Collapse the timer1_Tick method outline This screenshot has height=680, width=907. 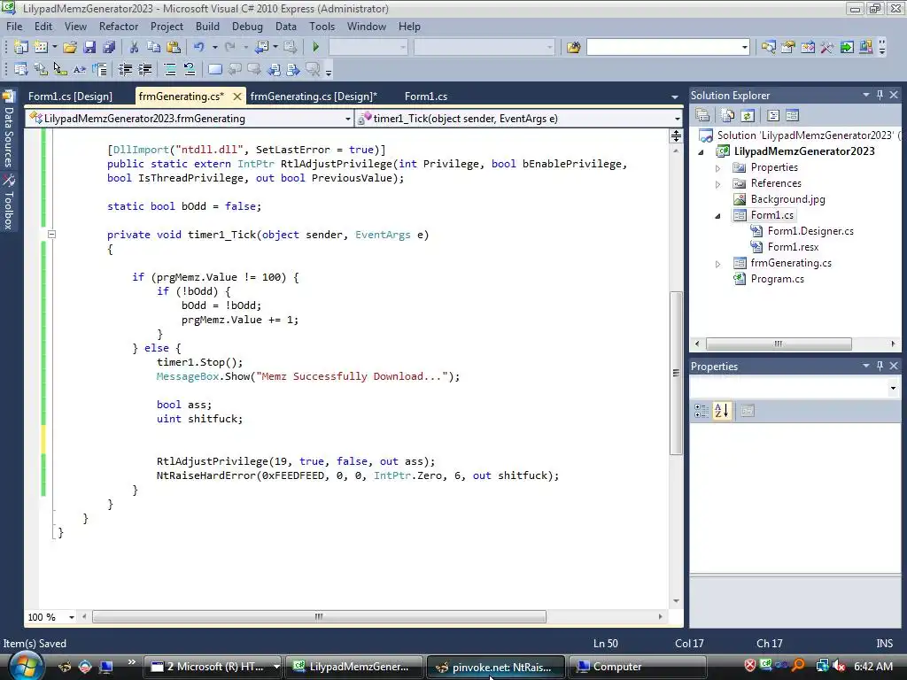(51, 234)
